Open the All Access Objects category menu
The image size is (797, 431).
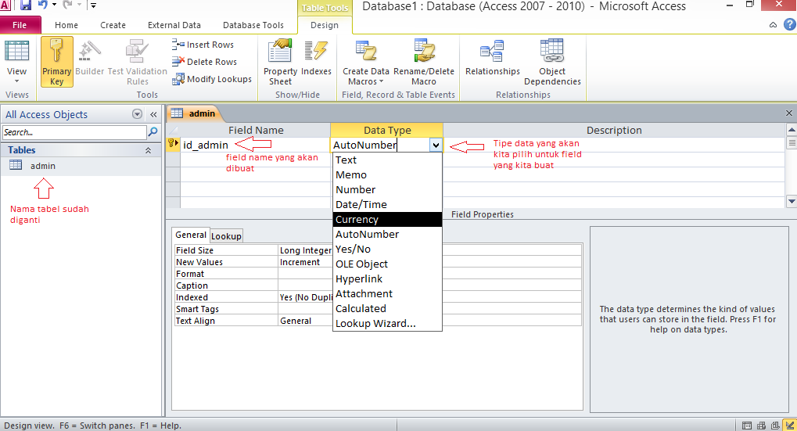tap(137, 114)
